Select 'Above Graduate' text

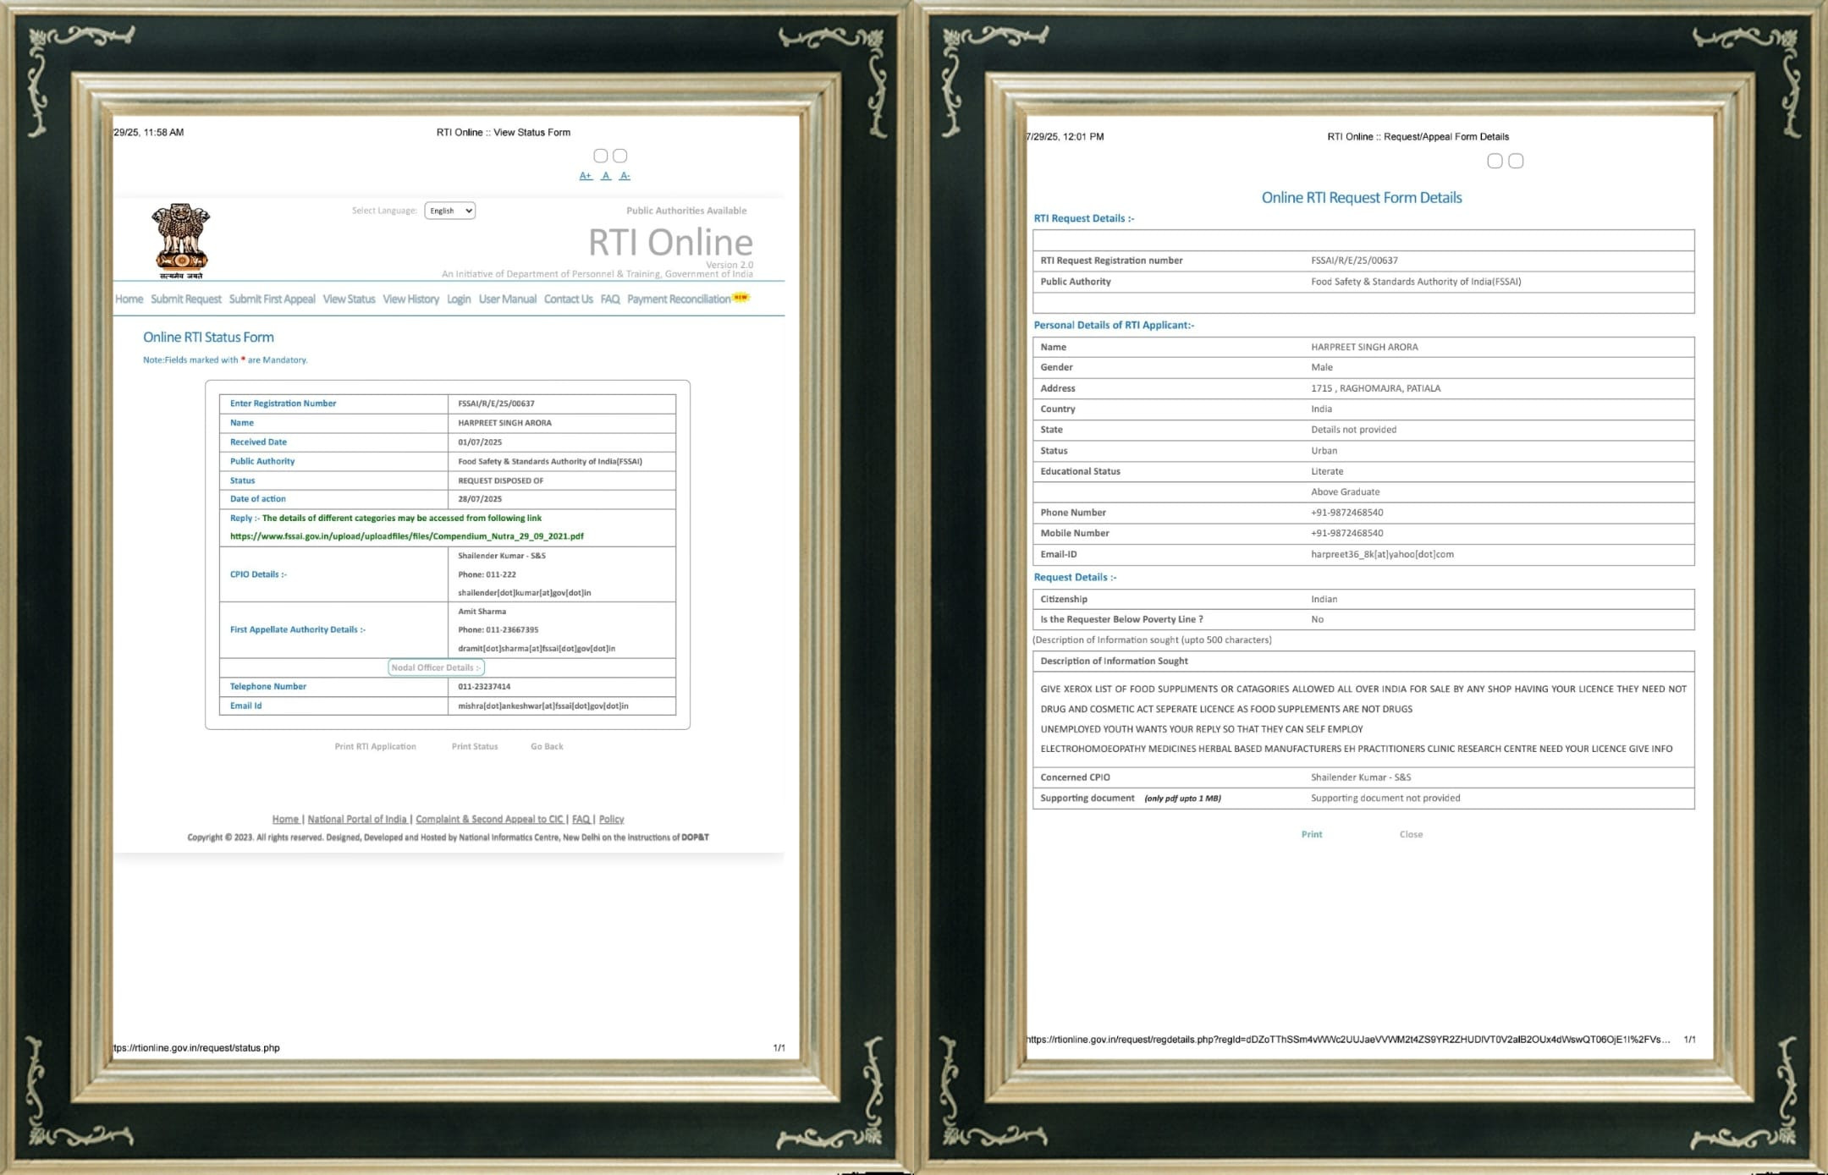point(1345,492)
